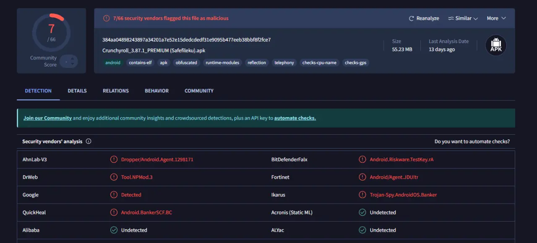Screen dimensions: 537x243
Task: Click the QuickHeal vendor name
Action: (x=34, y=212)
